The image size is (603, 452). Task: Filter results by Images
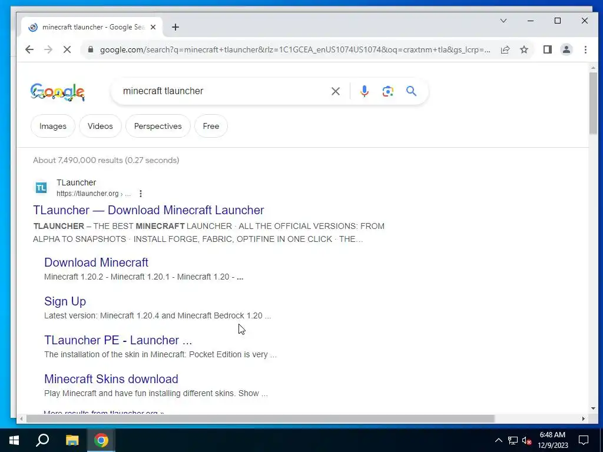click(x=52, y=126)
